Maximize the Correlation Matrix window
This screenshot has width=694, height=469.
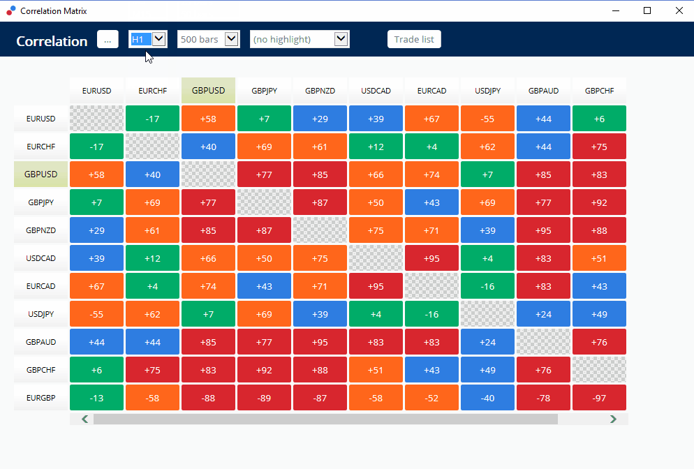click(x=647, y=10)
